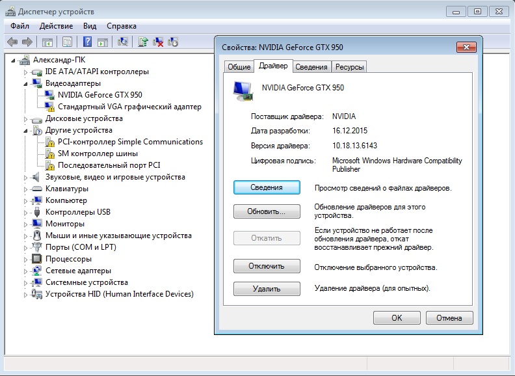Click the update driver software toolbar icon
This screenshot has width=515, height=376.
pos(143,42)
